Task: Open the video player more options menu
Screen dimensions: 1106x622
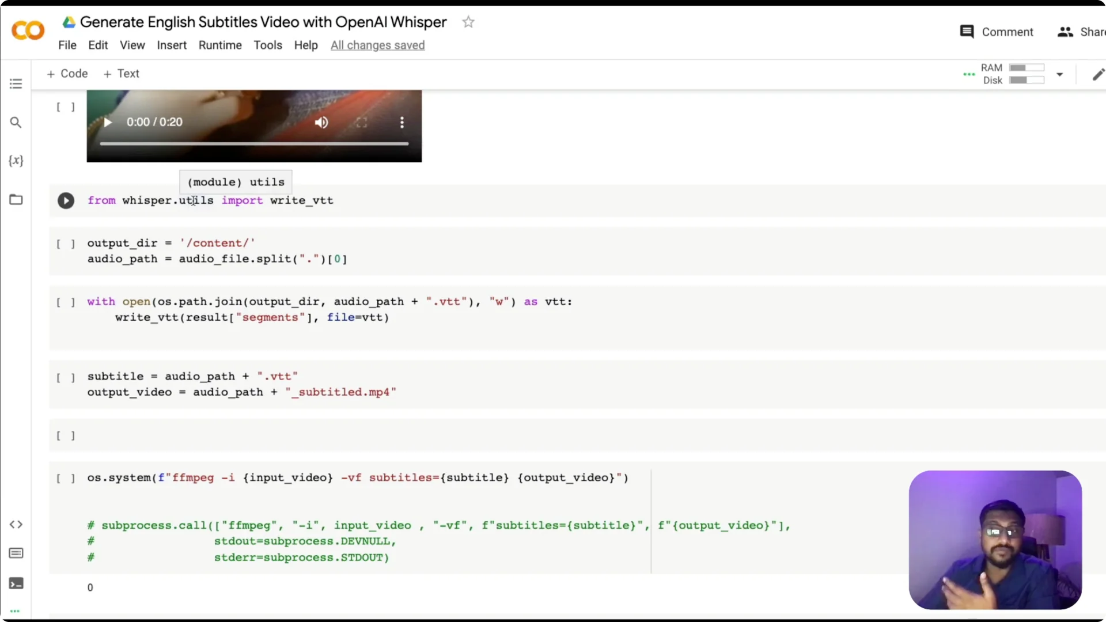Action: (x=402, y=122)
